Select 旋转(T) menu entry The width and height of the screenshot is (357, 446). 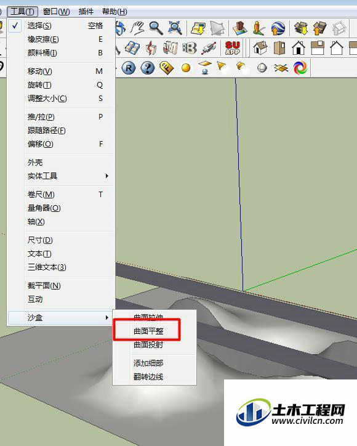pyautogui.click(x=61, y=85)
